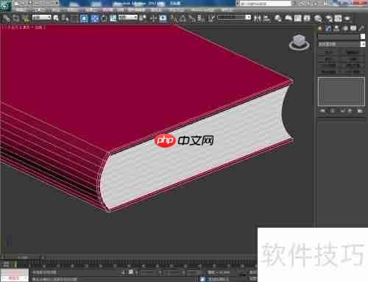Click the time slider on the timeline
The height and width of the screenshot is (282, 368).
[23, 258]
